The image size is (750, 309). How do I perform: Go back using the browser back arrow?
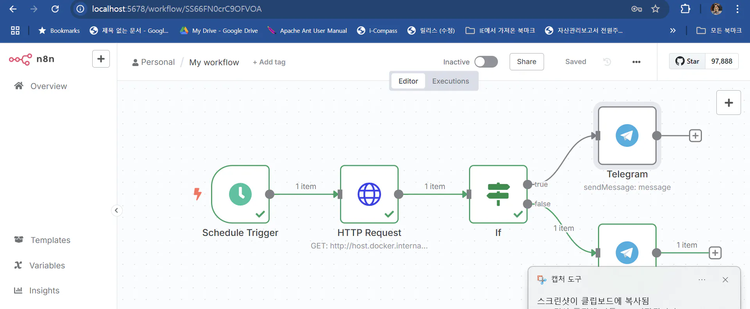point(13,9)
